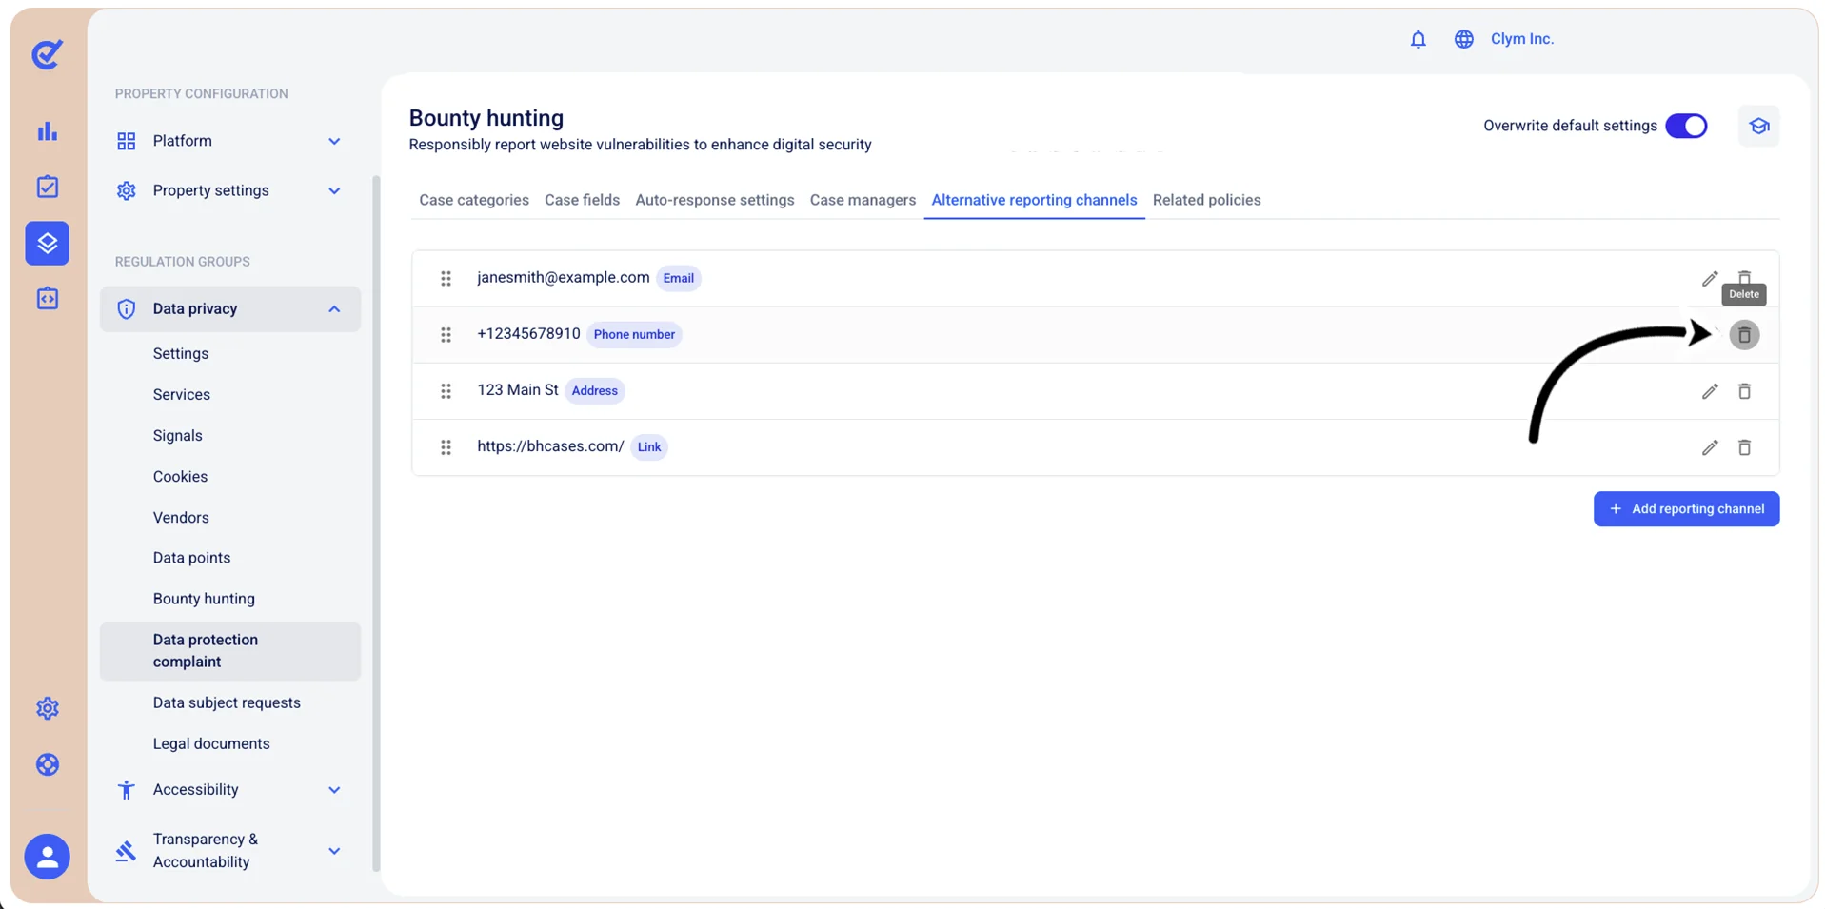Delete the +12345678910 phone channel
This screenshot has height=909, width=1825.
[1744, 335]
